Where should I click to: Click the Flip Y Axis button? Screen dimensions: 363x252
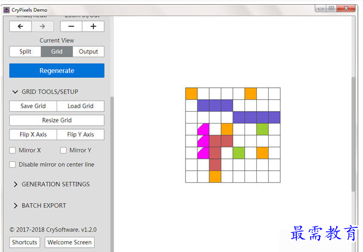80,134
